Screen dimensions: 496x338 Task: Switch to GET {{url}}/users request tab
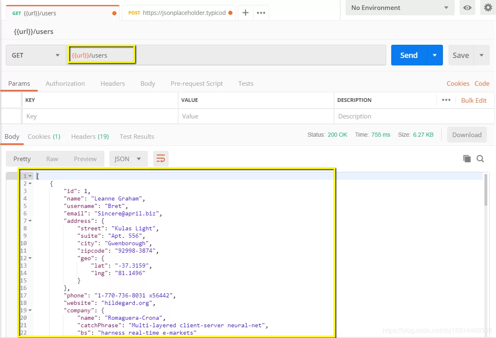click(x=63, y=13)
